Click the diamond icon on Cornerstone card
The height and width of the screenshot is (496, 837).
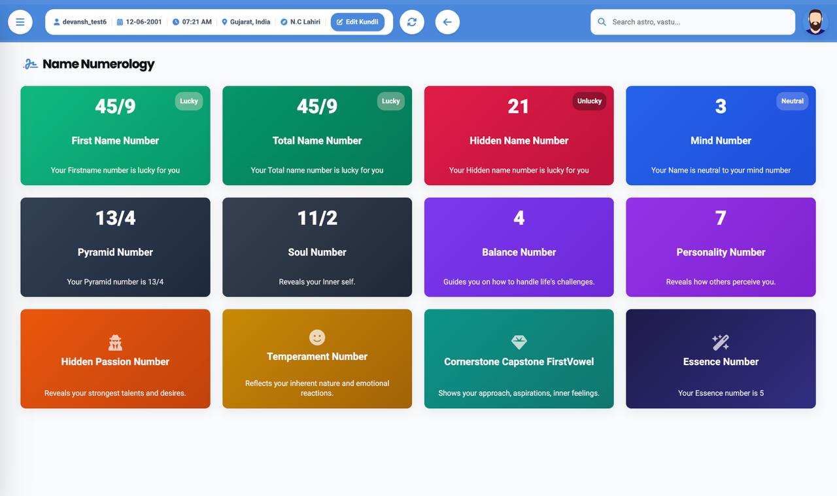(519, 342)
